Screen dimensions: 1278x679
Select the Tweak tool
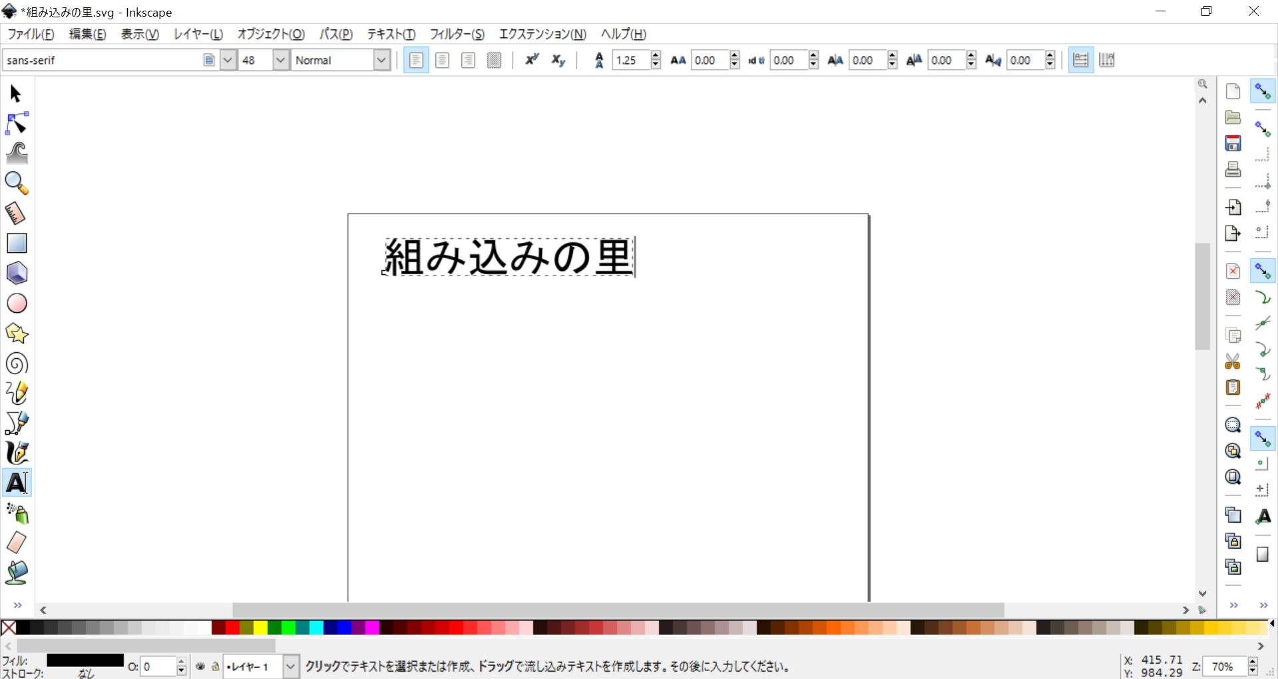coord(16,154)
